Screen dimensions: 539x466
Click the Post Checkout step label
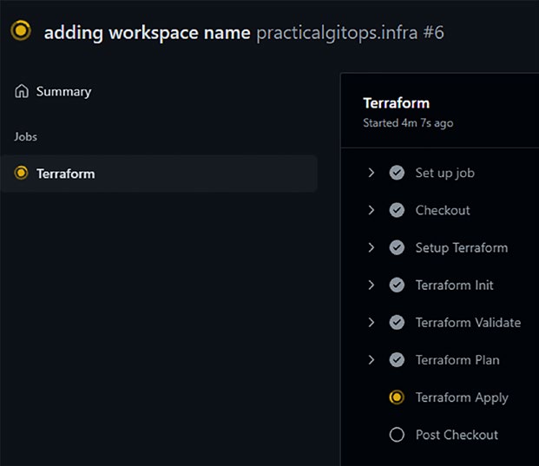point(457,435)
